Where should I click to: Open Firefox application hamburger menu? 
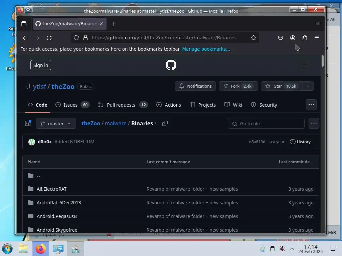[317, 38]
